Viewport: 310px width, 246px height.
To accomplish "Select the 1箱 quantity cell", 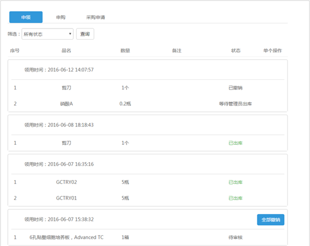I will [125, 237].
